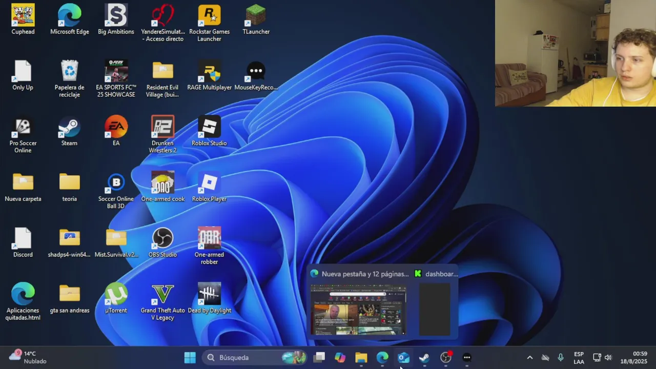Select the Dead by Daylight shortcut
The image size is (656, 369).
point(209,299)
